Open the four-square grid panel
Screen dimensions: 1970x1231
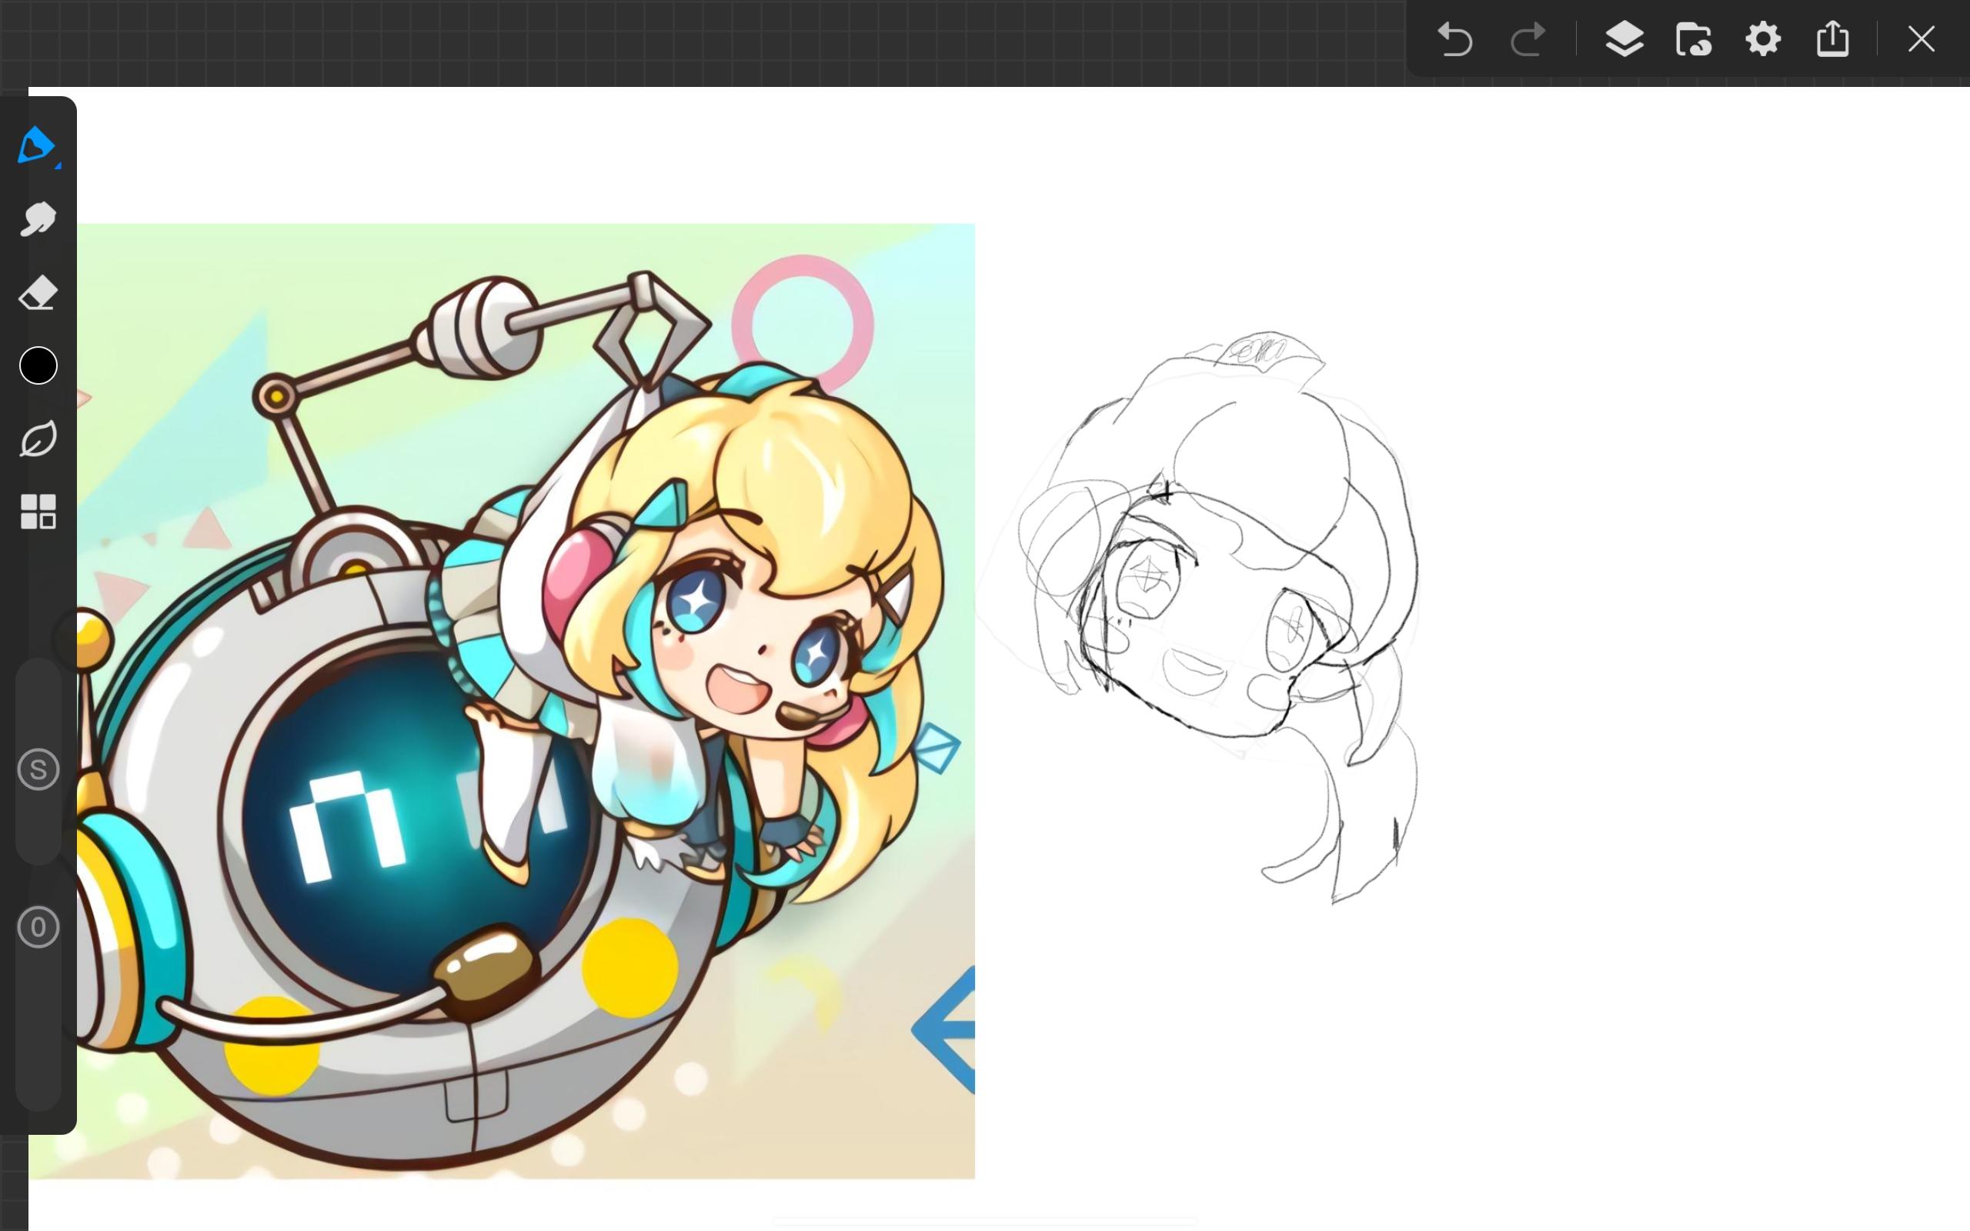pos(38,512)
